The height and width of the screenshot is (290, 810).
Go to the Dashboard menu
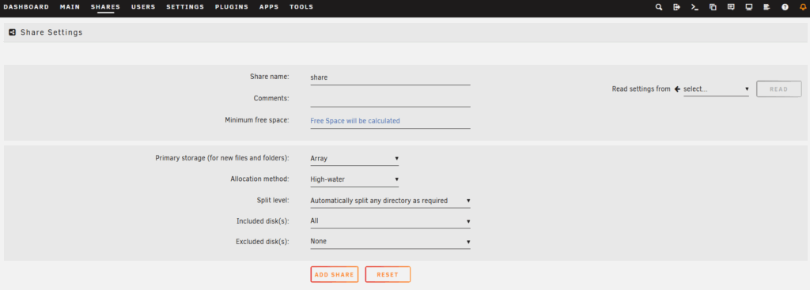26,7
